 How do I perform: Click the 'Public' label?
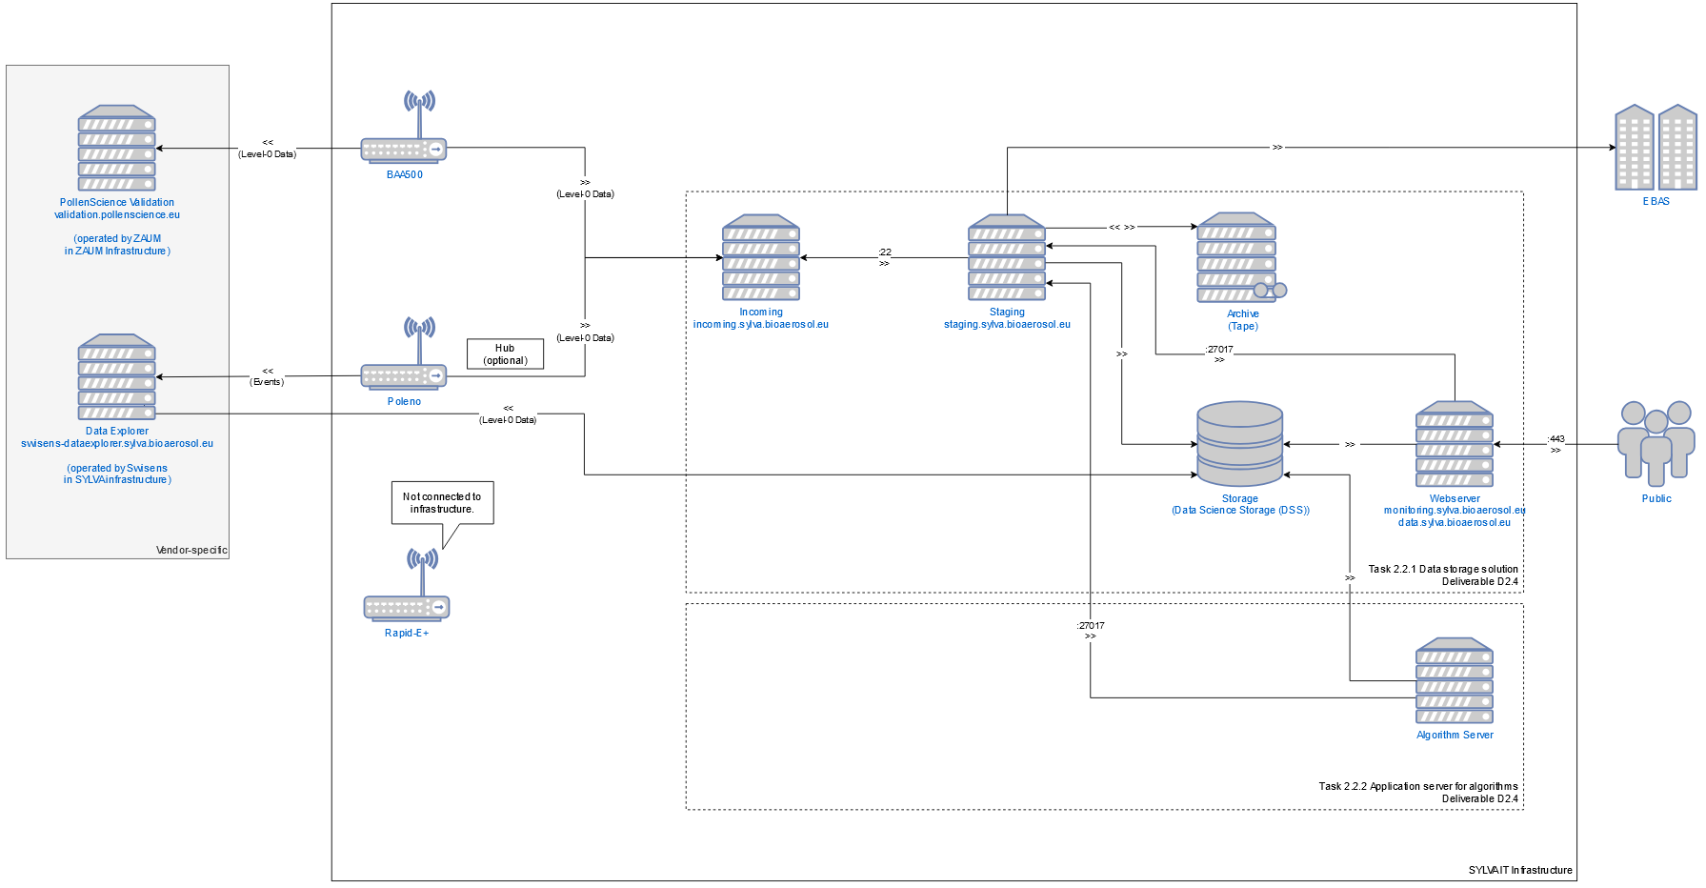[x=1656, y=499]
